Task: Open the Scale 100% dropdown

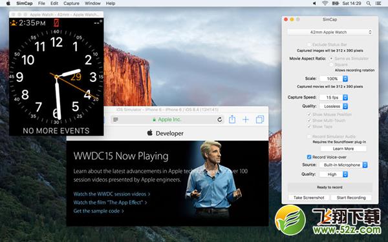Action: tap(334, 79)
